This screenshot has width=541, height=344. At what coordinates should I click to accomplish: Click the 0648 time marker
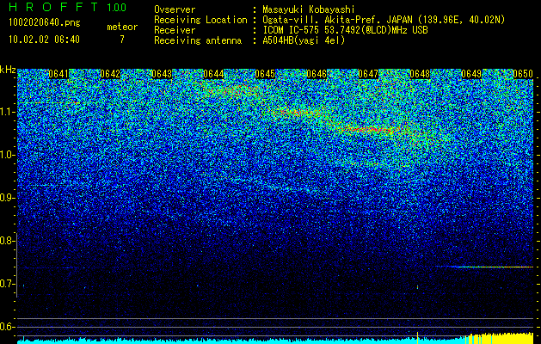point(420,74)
